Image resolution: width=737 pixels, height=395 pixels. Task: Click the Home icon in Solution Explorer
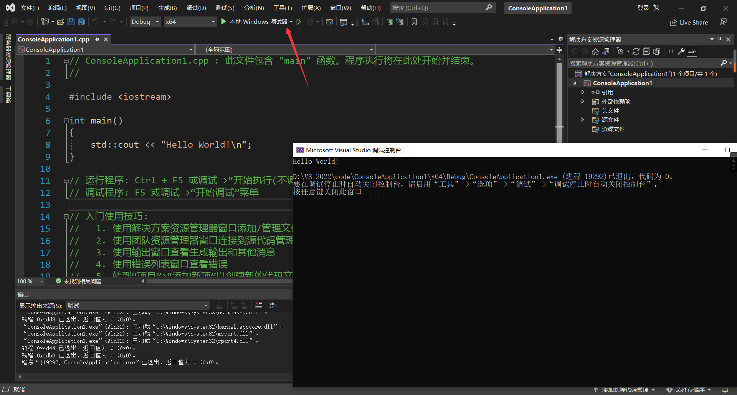(x=595, y=51)
